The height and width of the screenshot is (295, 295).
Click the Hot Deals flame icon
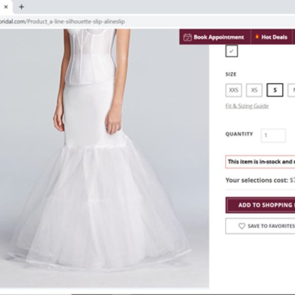[257, 37]
